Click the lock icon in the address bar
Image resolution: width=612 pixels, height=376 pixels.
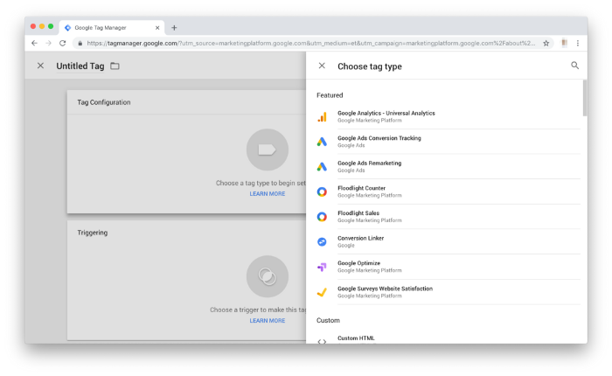(x=80, y=44)
